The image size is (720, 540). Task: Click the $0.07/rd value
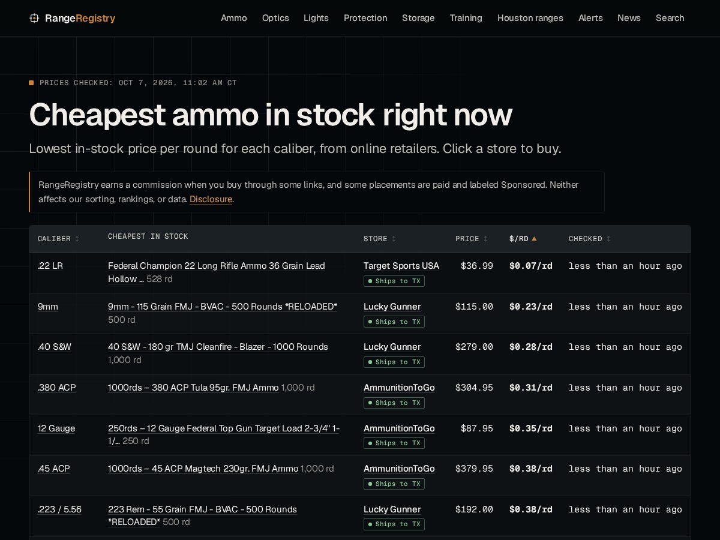pyautogui.click(x=531, y=266)
